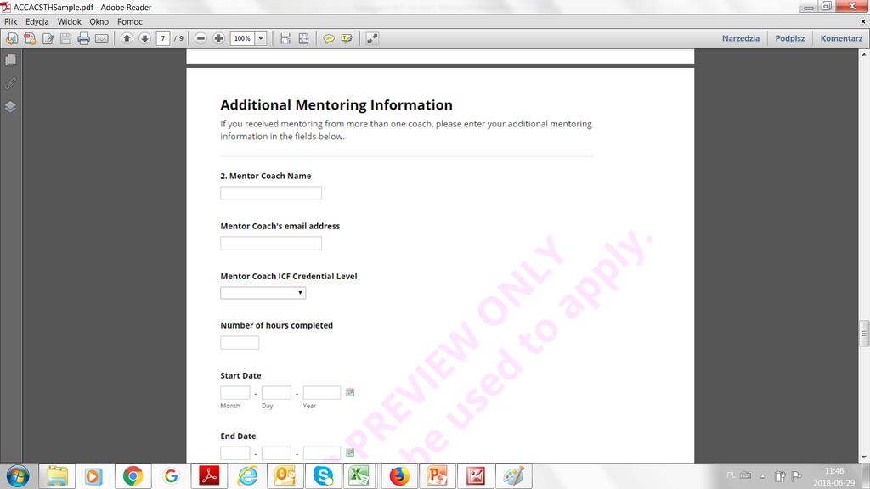Add a sticky note comment

pyautogui.click(x=329, y=38)
